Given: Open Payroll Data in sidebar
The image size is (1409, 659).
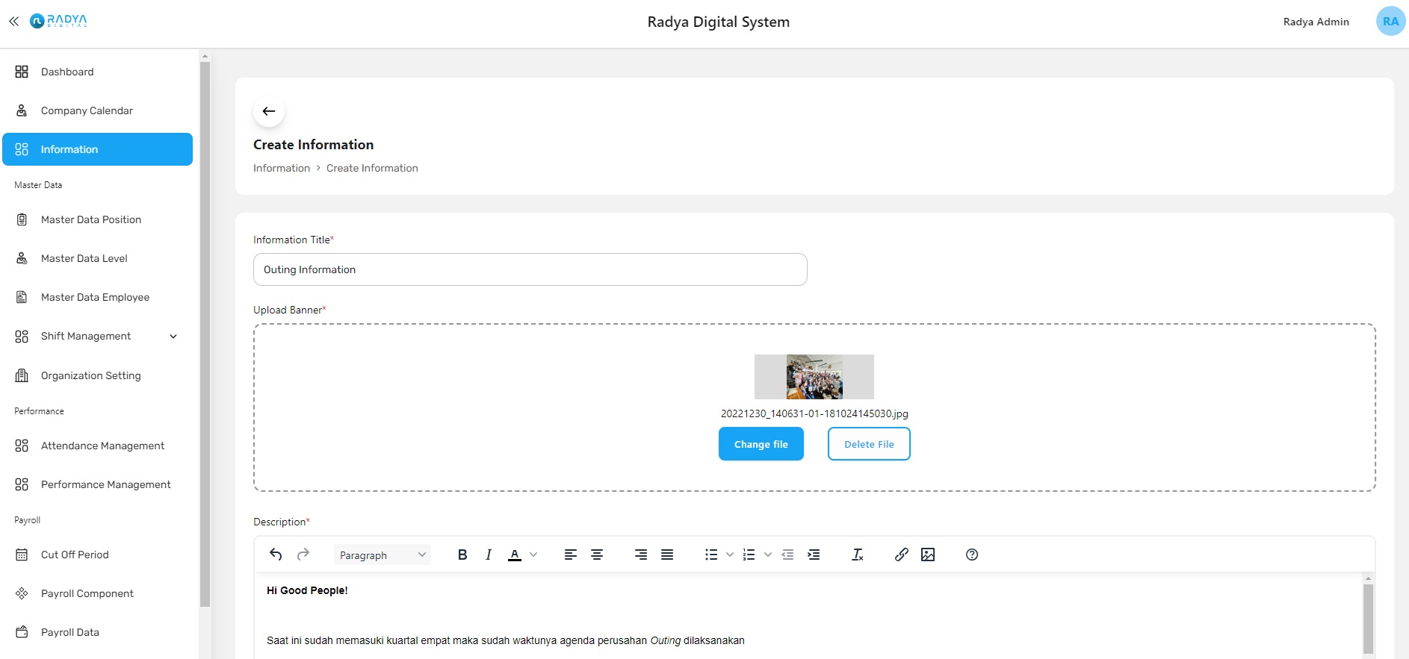Looking at the screenshot, I should [x=98, y=632].
